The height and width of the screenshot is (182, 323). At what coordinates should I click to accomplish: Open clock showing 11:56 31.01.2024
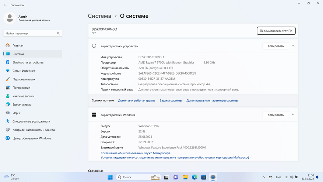pos(308,177)
